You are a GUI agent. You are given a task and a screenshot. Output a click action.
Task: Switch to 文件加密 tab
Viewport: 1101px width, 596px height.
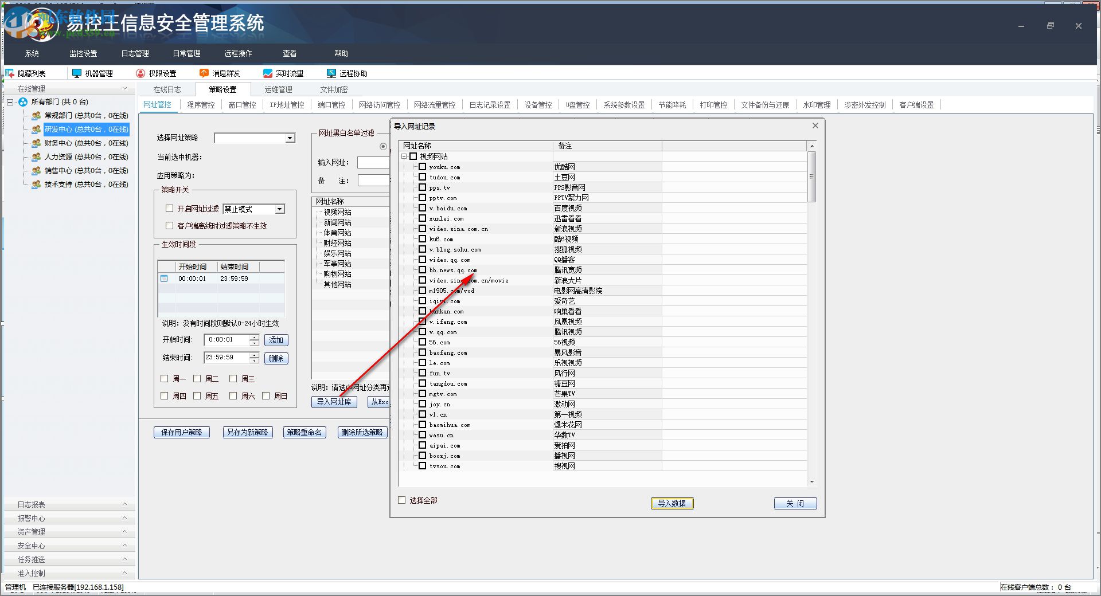click(334, 89)
